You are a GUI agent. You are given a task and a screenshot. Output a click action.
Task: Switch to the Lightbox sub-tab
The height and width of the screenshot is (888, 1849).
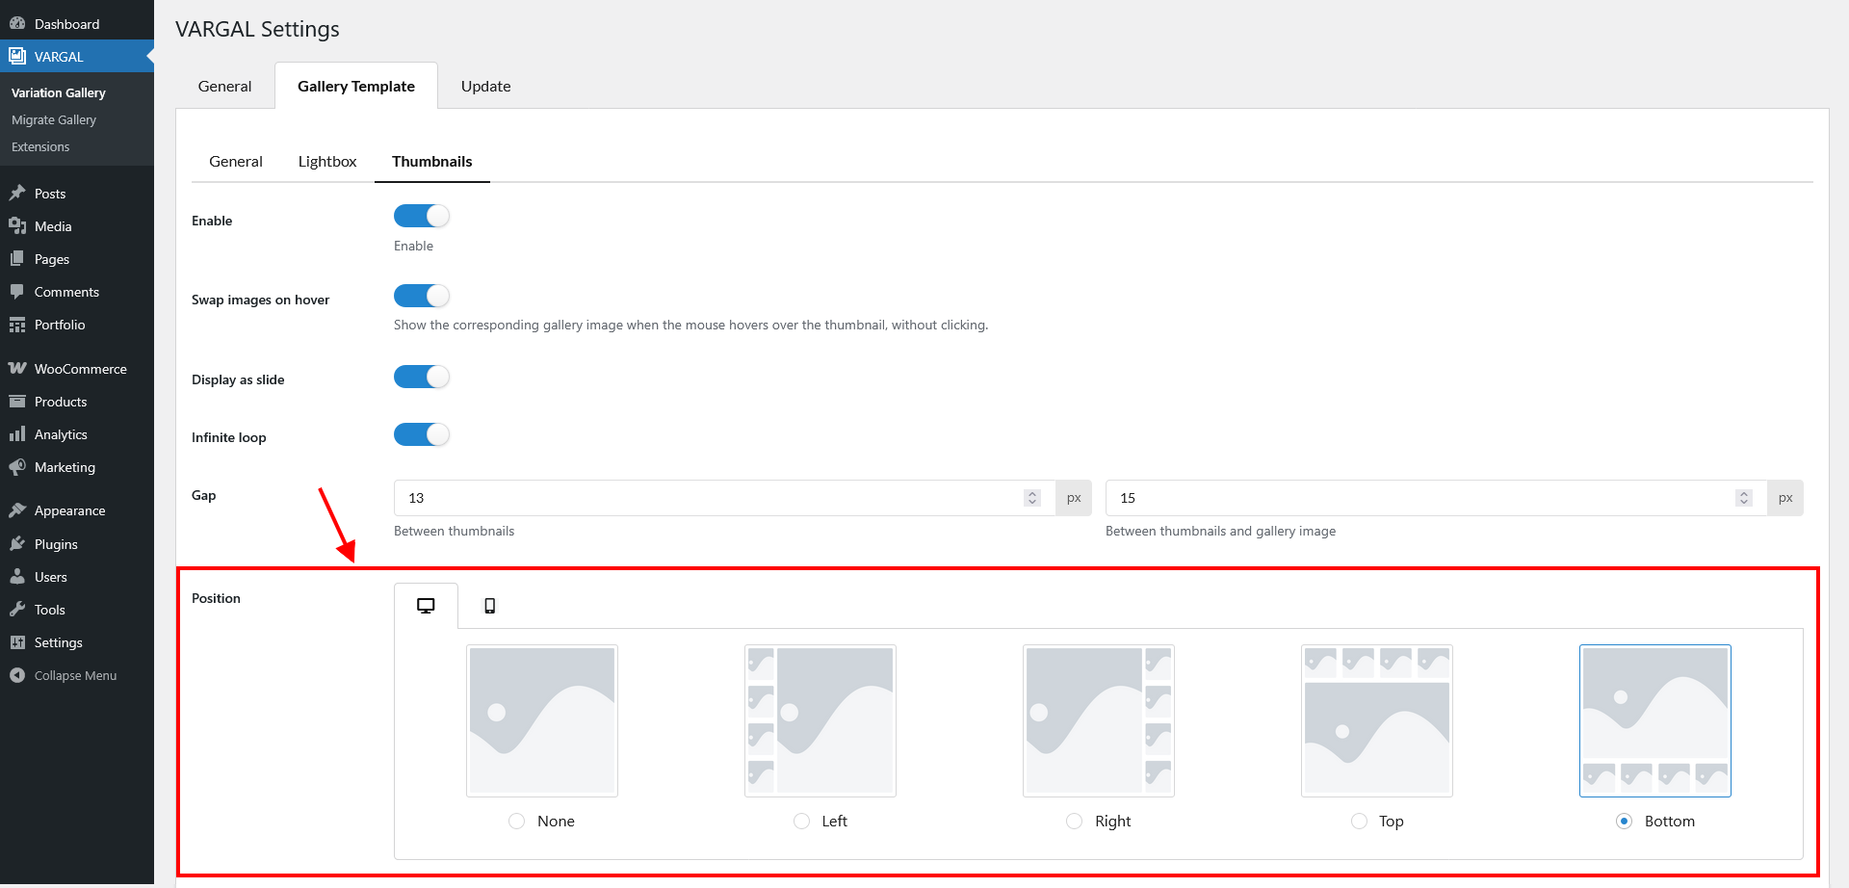(x=327, y=161)
